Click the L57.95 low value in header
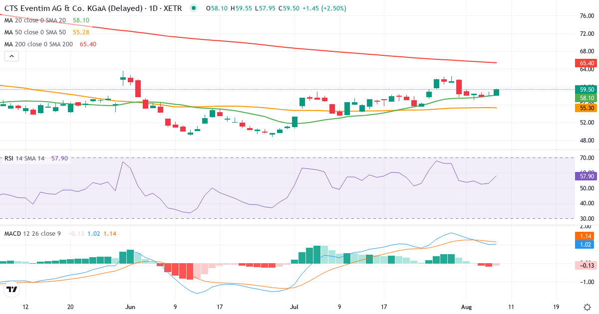 [x=265, y=8]
